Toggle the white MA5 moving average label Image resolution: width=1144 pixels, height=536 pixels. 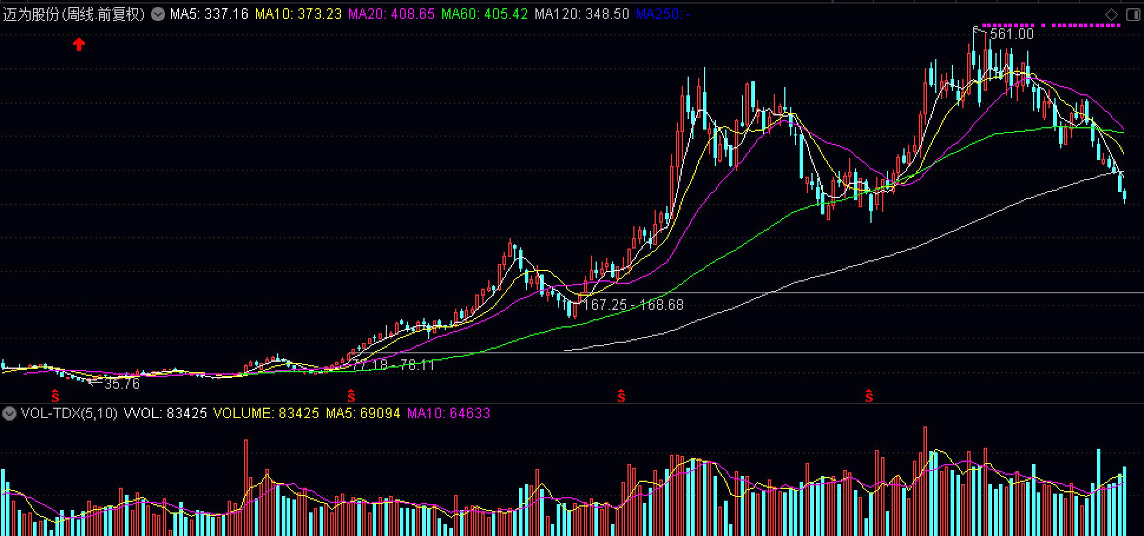(x=208, y=13)
